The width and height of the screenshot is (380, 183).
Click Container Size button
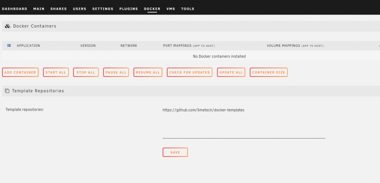[x=269, y=72]
